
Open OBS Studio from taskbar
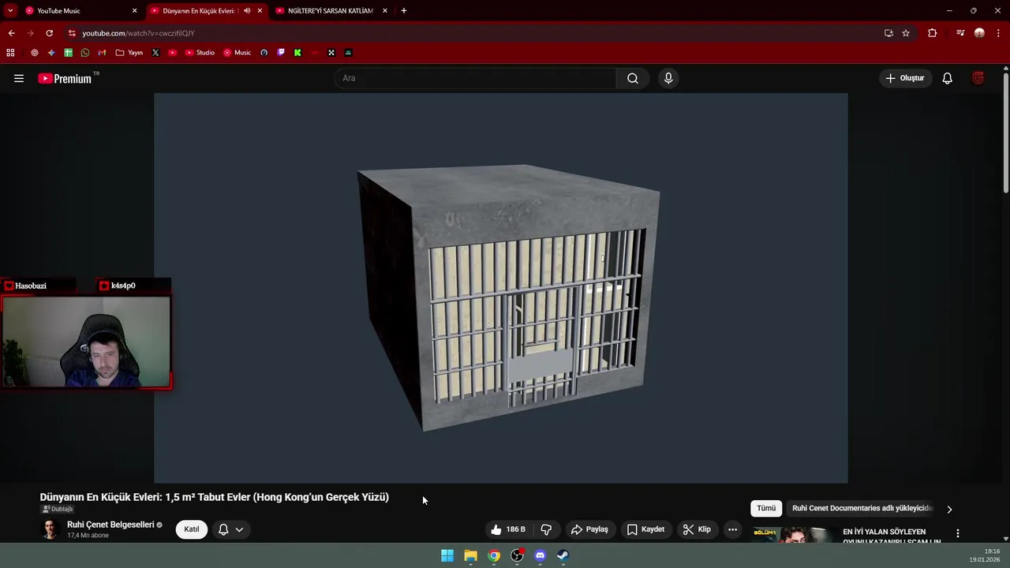pyautogui.click(x=517, y=555)
